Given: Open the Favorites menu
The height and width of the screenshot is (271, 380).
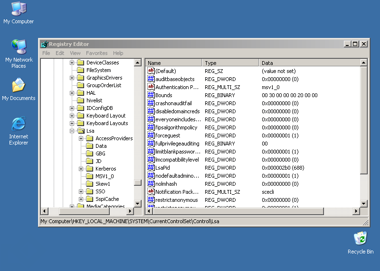Looking at the screenshot, I should pos(97,53).
